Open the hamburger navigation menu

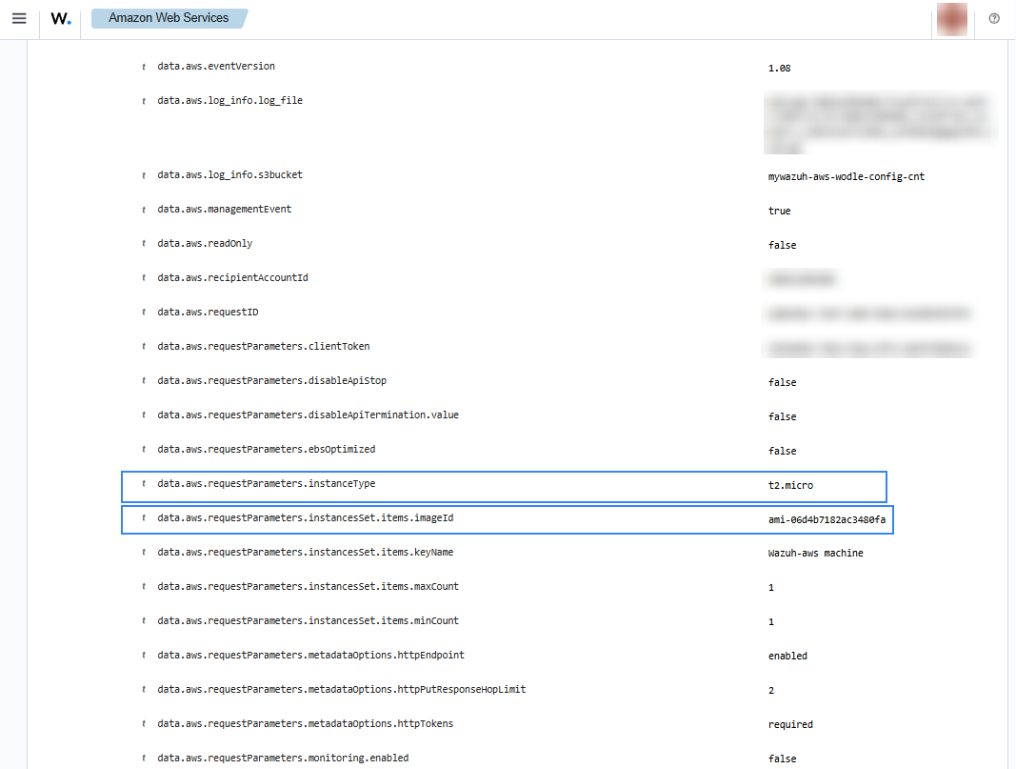19,18
